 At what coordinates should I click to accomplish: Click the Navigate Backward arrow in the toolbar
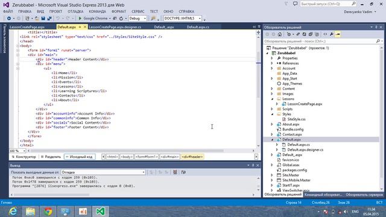coord(9,19)
